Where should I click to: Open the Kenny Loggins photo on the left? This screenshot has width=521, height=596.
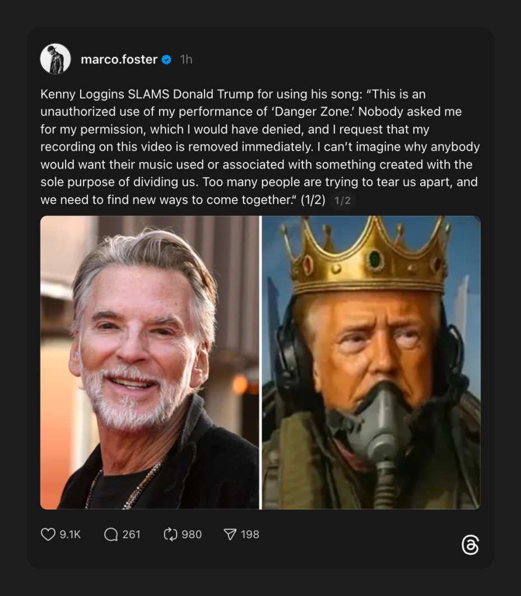pyautogui.click(x=148, y=363)
